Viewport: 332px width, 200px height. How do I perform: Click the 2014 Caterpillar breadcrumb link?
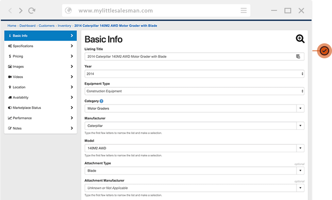pos(116,26)
